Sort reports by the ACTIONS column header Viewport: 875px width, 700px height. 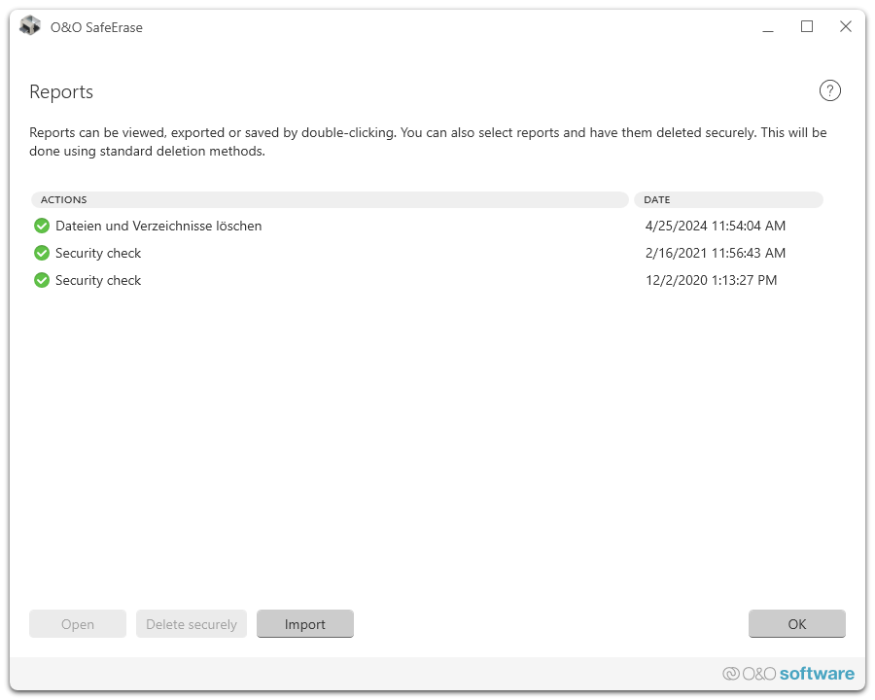click(x=330, y=200)
